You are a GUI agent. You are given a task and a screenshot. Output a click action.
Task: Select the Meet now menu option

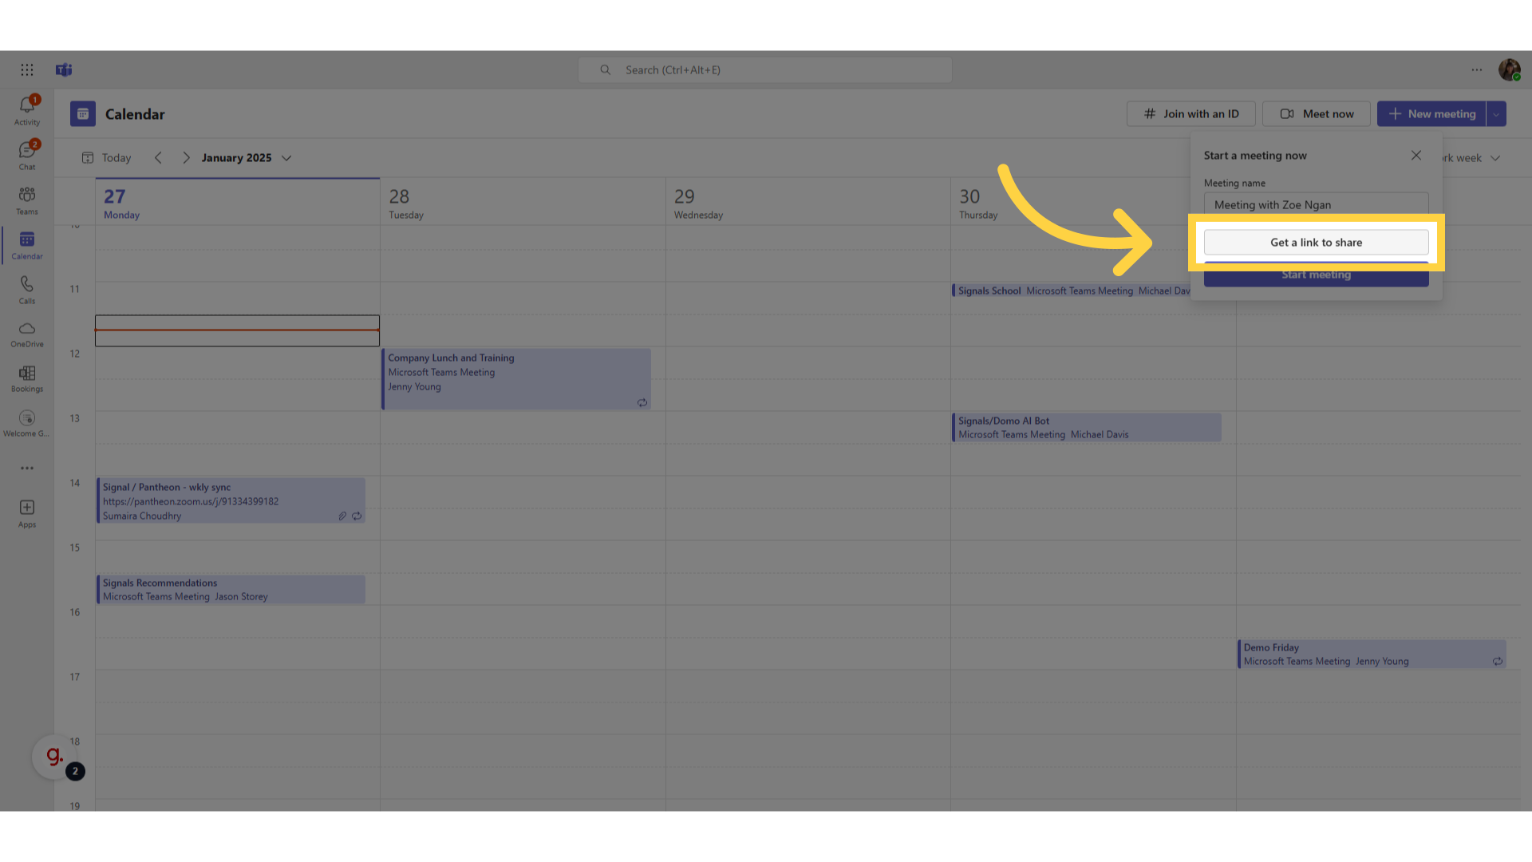tap(1317, 113)
